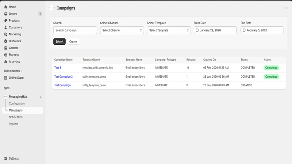The height and width of the screenshot is (164, 292).
Task: Click the date 28 Jan, 2026 02:56 AM
Action: (216, 77)
